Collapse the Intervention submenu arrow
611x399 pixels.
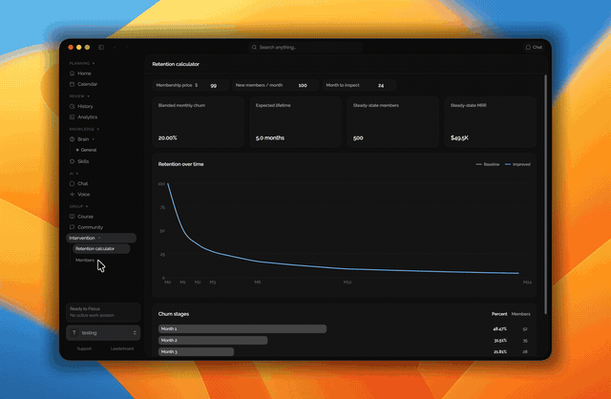99,238
